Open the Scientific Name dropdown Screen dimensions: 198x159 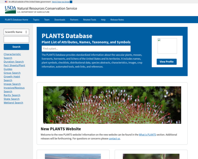[16, 32]
